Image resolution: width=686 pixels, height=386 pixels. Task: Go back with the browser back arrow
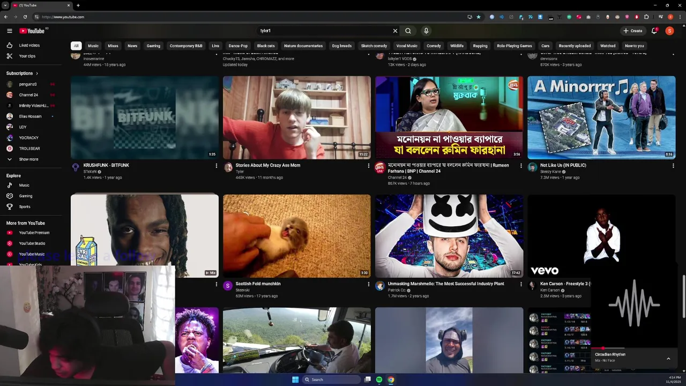6,17
